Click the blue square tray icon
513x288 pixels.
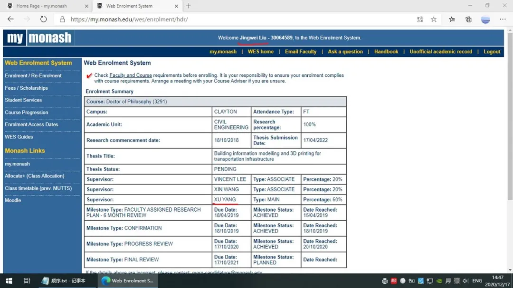(x=421, y=281)
